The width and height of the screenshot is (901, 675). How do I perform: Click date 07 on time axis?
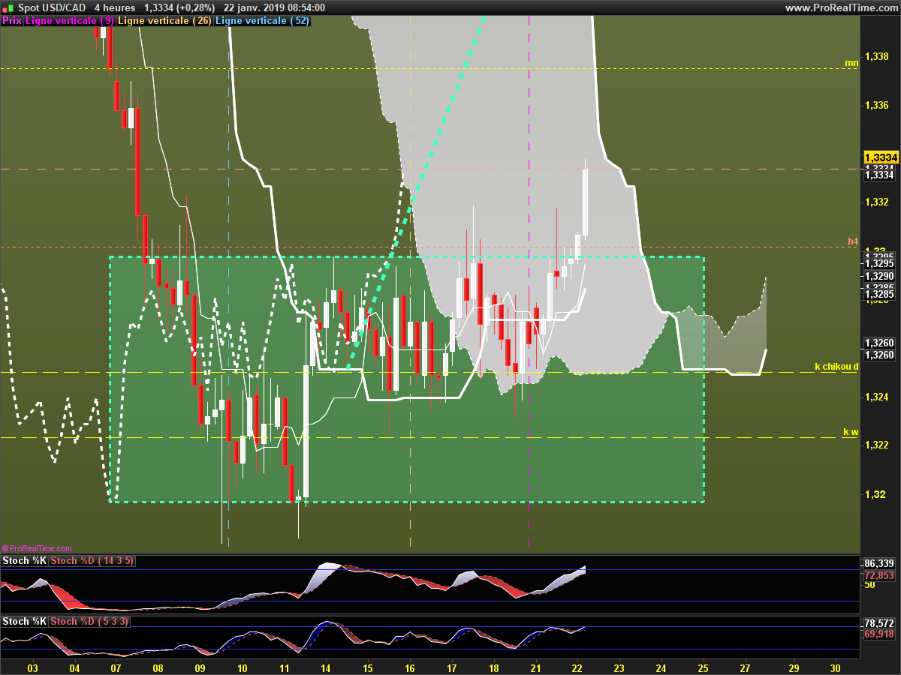click(116, 667)
